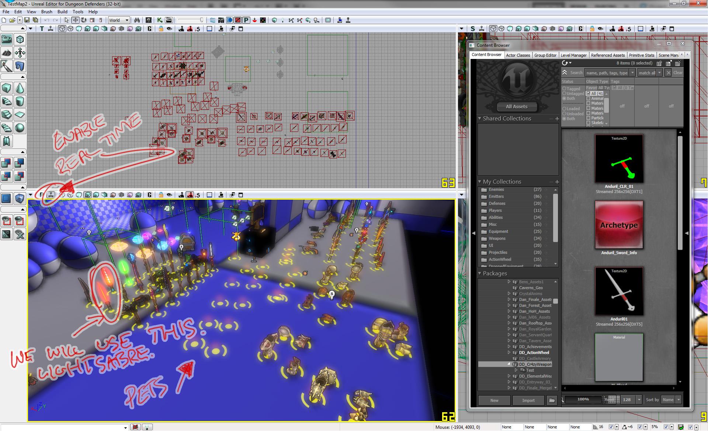Click the CSG Deintersect icon
Screen dimensions: 708x431
click(20, 176)
